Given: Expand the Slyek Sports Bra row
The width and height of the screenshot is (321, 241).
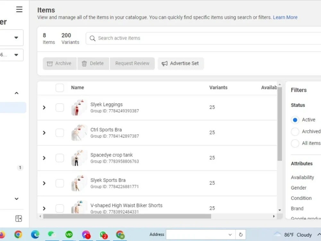Looking at the screenshot, I should click(x=44, y=183).
